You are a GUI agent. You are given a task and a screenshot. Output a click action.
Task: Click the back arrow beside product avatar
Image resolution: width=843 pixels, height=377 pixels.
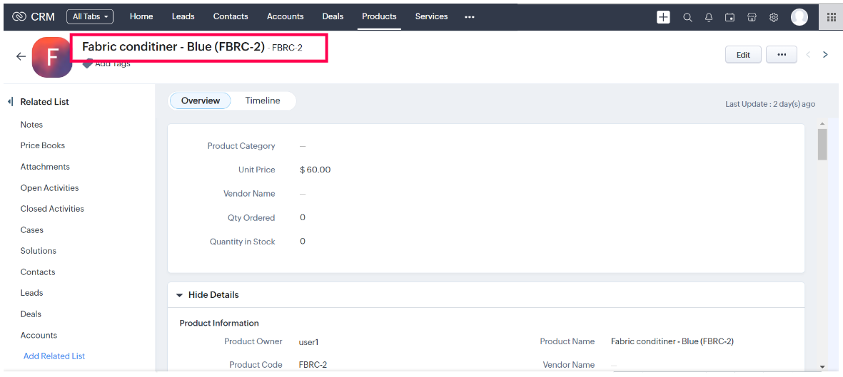click(21, 56)
